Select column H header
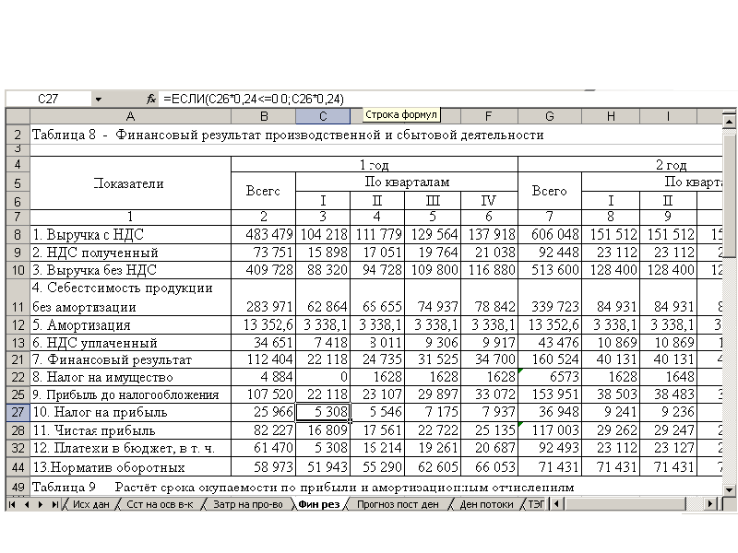The image size is (738, 553). pyautogui.click(x=611, y=116)
